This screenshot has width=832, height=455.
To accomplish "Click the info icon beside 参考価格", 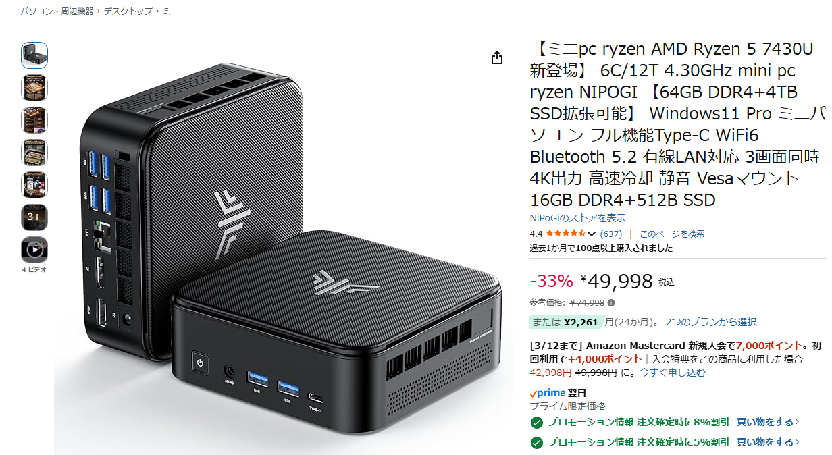I will pos(611,303).
